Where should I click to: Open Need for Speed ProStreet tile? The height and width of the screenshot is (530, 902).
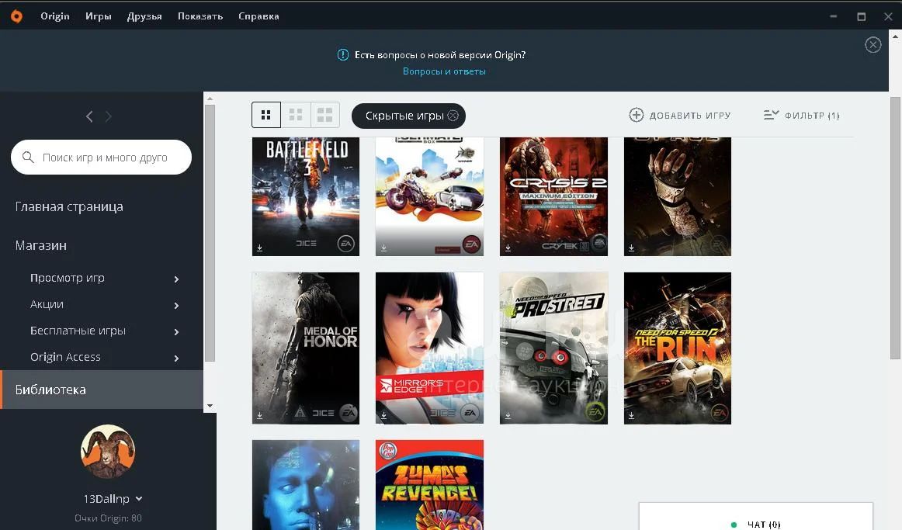[x=554, y=348]
